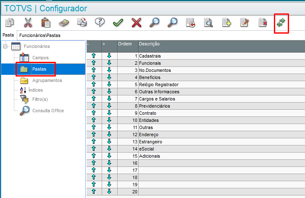Select the Outras Informacoes cell
The width and height of the screenshot is (305, 198).
(222, 92)
